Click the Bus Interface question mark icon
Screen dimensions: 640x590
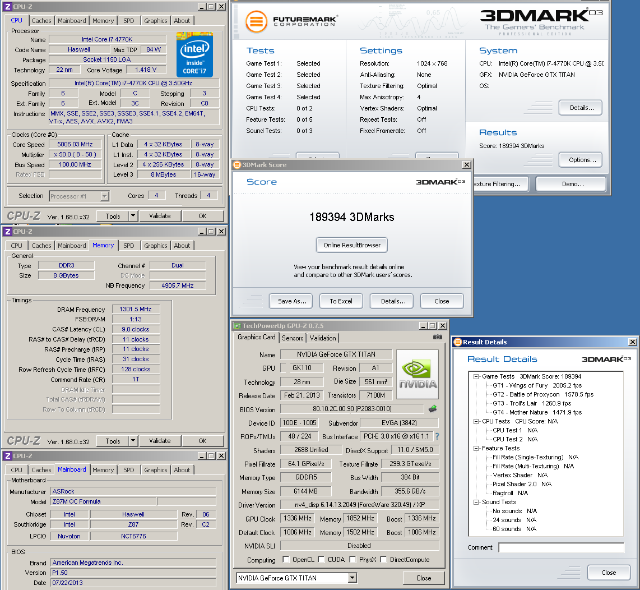437,436
